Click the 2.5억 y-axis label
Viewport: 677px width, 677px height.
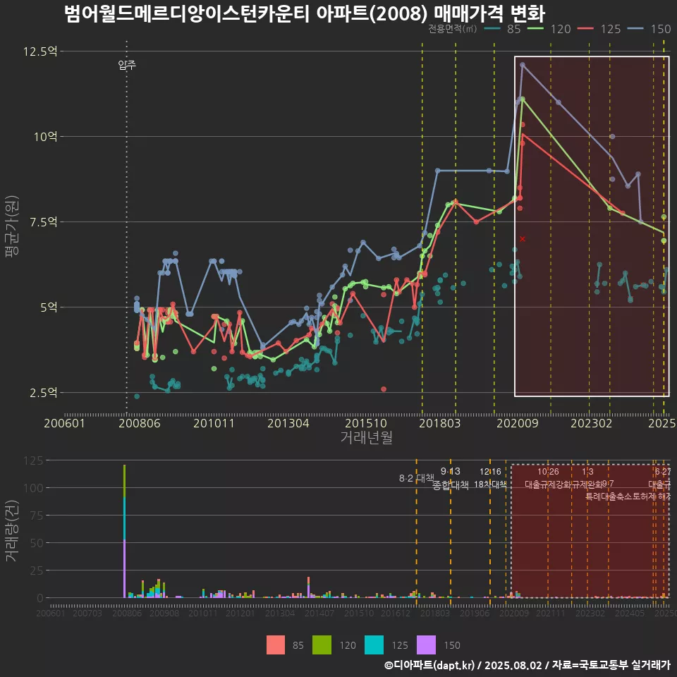tap(43, 393)
